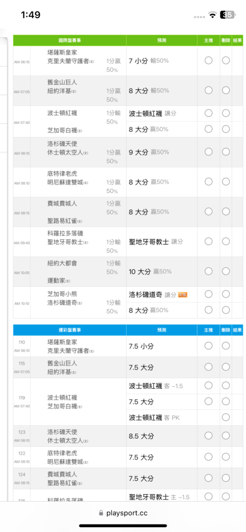Viewport: 246px width, 532px height.
Task: Tap the Wi-Fi status icon
Action: (x=212, y=15)
